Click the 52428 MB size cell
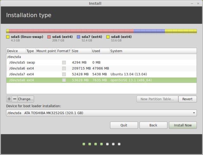 tap(80, 74)
